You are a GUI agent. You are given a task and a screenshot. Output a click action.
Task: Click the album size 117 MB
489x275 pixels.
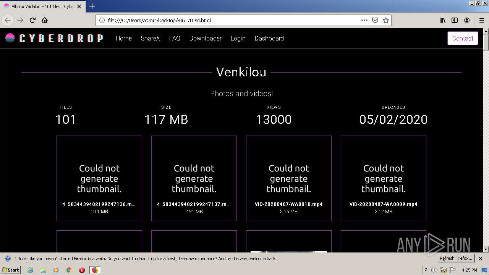(x=166, y=120)
